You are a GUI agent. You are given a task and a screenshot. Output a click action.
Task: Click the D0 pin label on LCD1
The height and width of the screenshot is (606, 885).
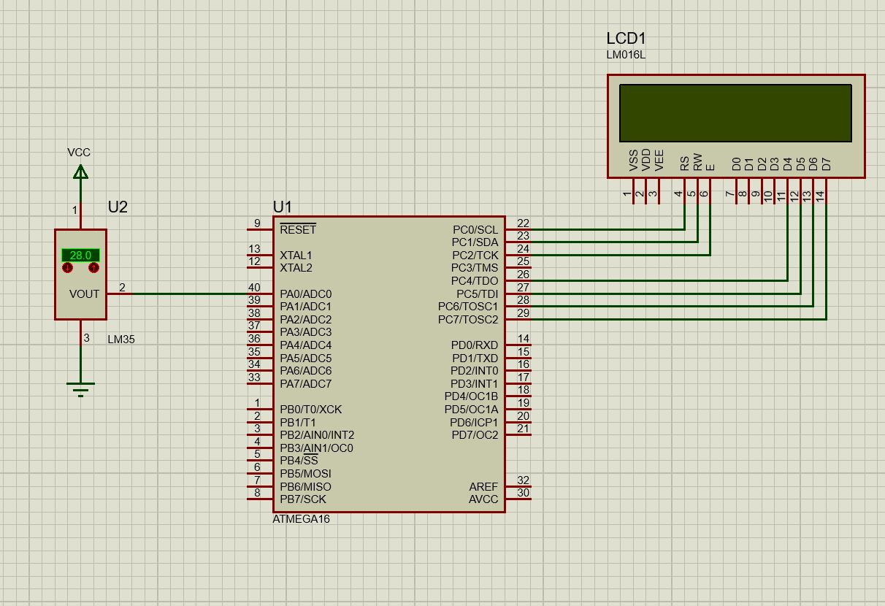point(736,164)
